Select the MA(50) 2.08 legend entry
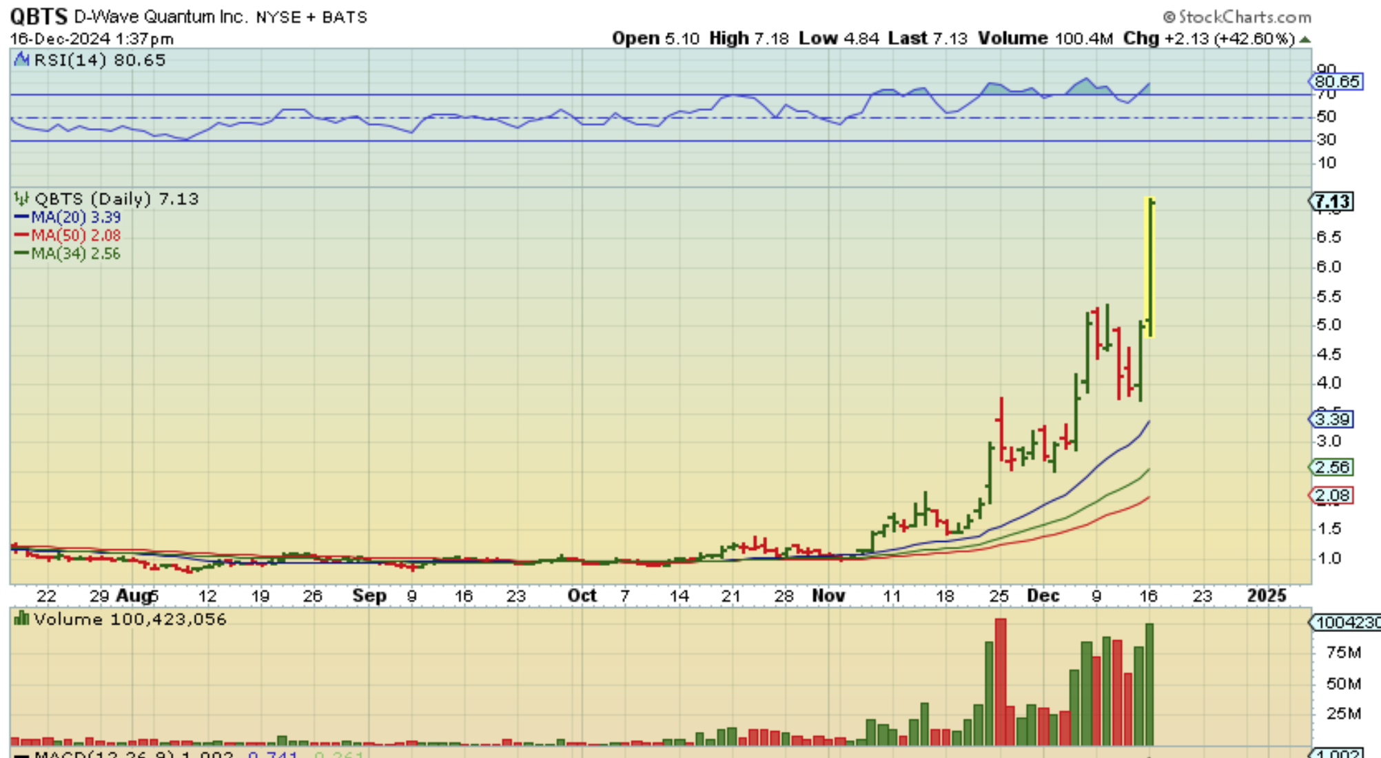Screen dimensions: 1381x758 tap(68, 235)
